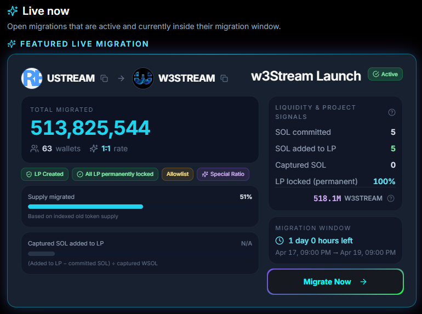The image size is (422, 314).
Task: Click the 63 wallets text
Action: 61,149
